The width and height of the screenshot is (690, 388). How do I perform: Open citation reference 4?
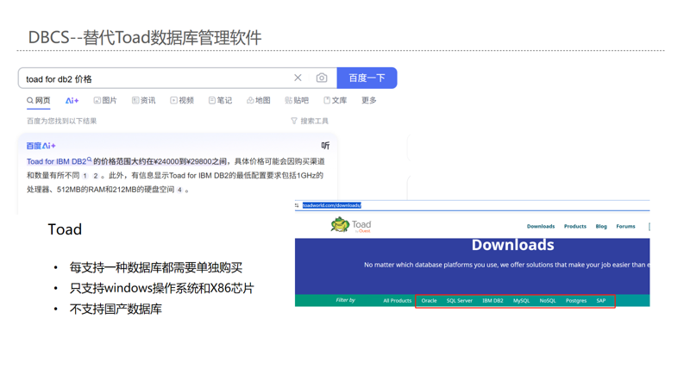(179, 190)
